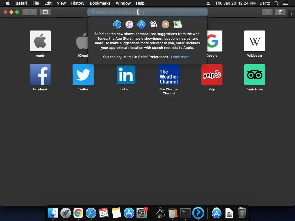Image resolution: width=295 pixels, height=221 pixels.
Task: Open the View menu
Action: point(61,3)
